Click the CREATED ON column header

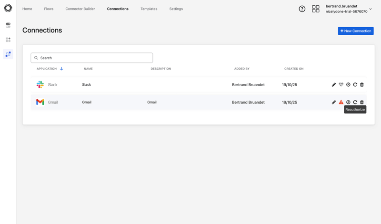(294, 69)
